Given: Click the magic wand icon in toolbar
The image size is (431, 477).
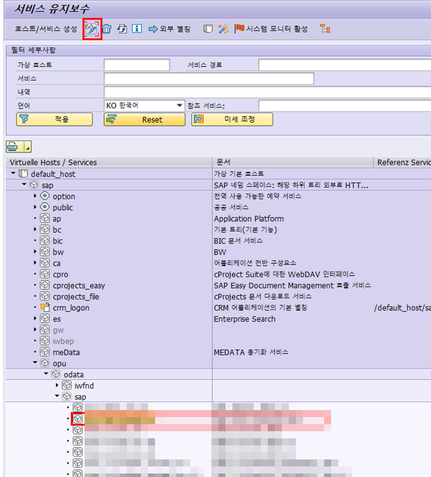Looking at the screenshot, I should 223,29.
